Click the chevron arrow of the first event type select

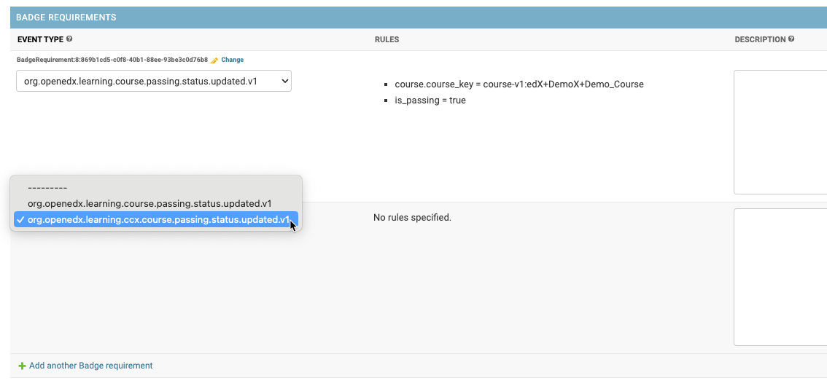pos(284,82)
